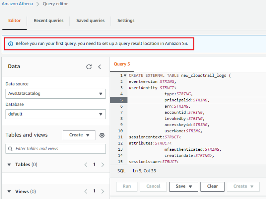Click the type:STRING line in editor
266x199 pixels.
click(179, 94)
